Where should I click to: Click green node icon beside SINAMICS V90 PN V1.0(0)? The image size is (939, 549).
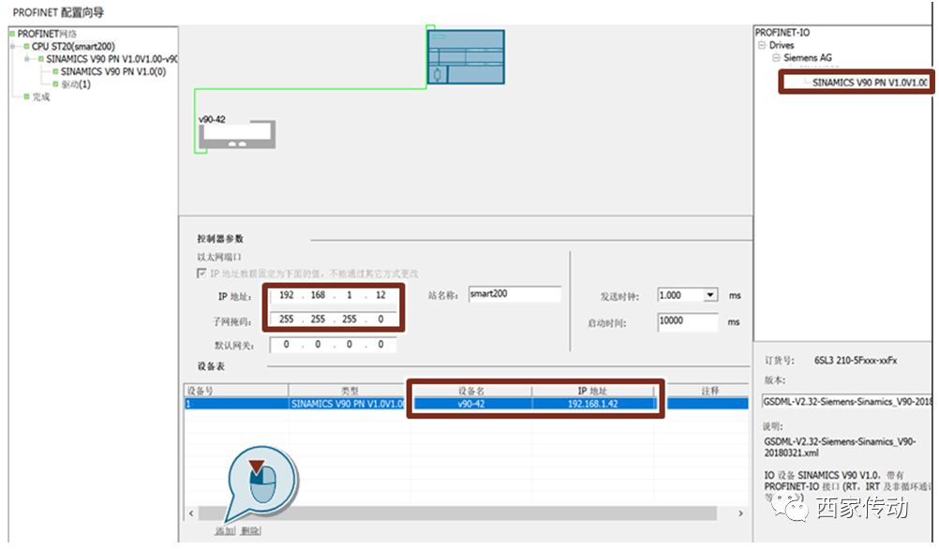[x=55, y=71]
